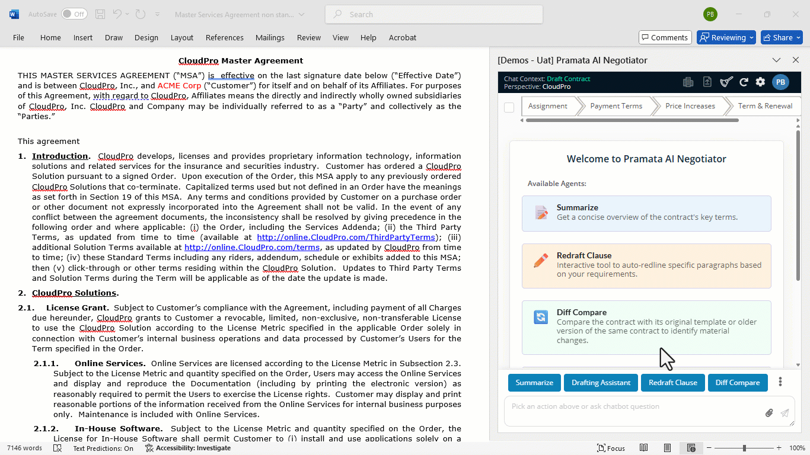Expand the document title dropdown

[302, 14]
